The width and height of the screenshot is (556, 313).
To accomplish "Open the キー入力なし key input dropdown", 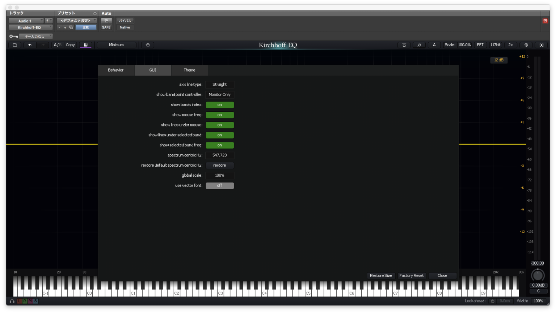I will tap(36, 36).
